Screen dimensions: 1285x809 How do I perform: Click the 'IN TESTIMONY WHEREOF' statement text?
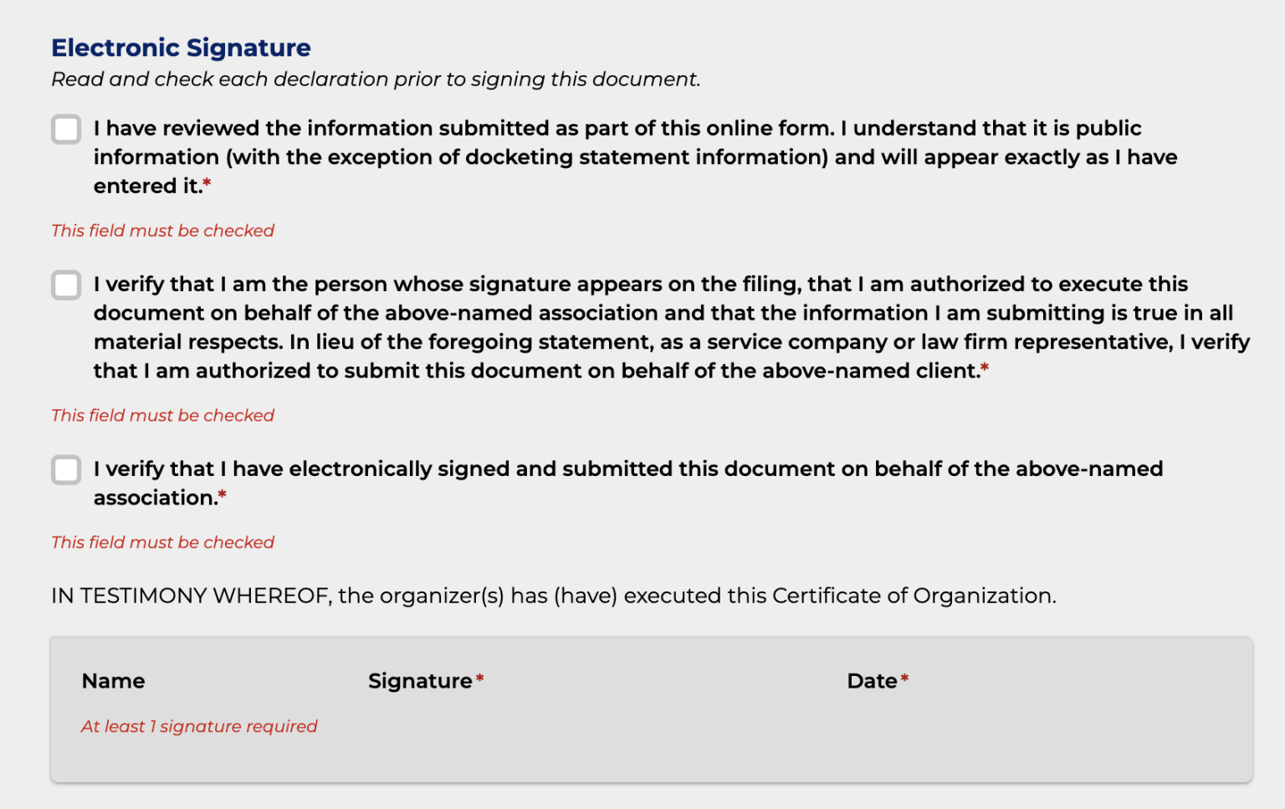tap(553, 596)
